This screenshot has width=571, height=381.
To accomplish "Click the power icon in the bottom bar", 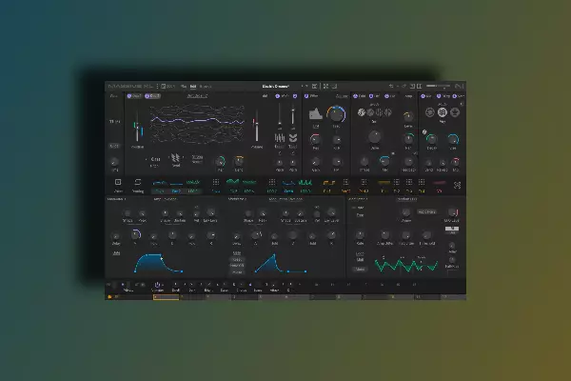I will pos(157,285).
